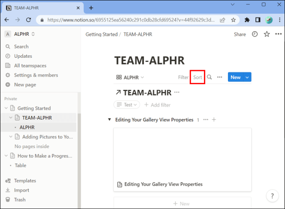Screen dimensions: 285x209
Task: Open the share page icon in address bar
Action: tap(223, 20)
